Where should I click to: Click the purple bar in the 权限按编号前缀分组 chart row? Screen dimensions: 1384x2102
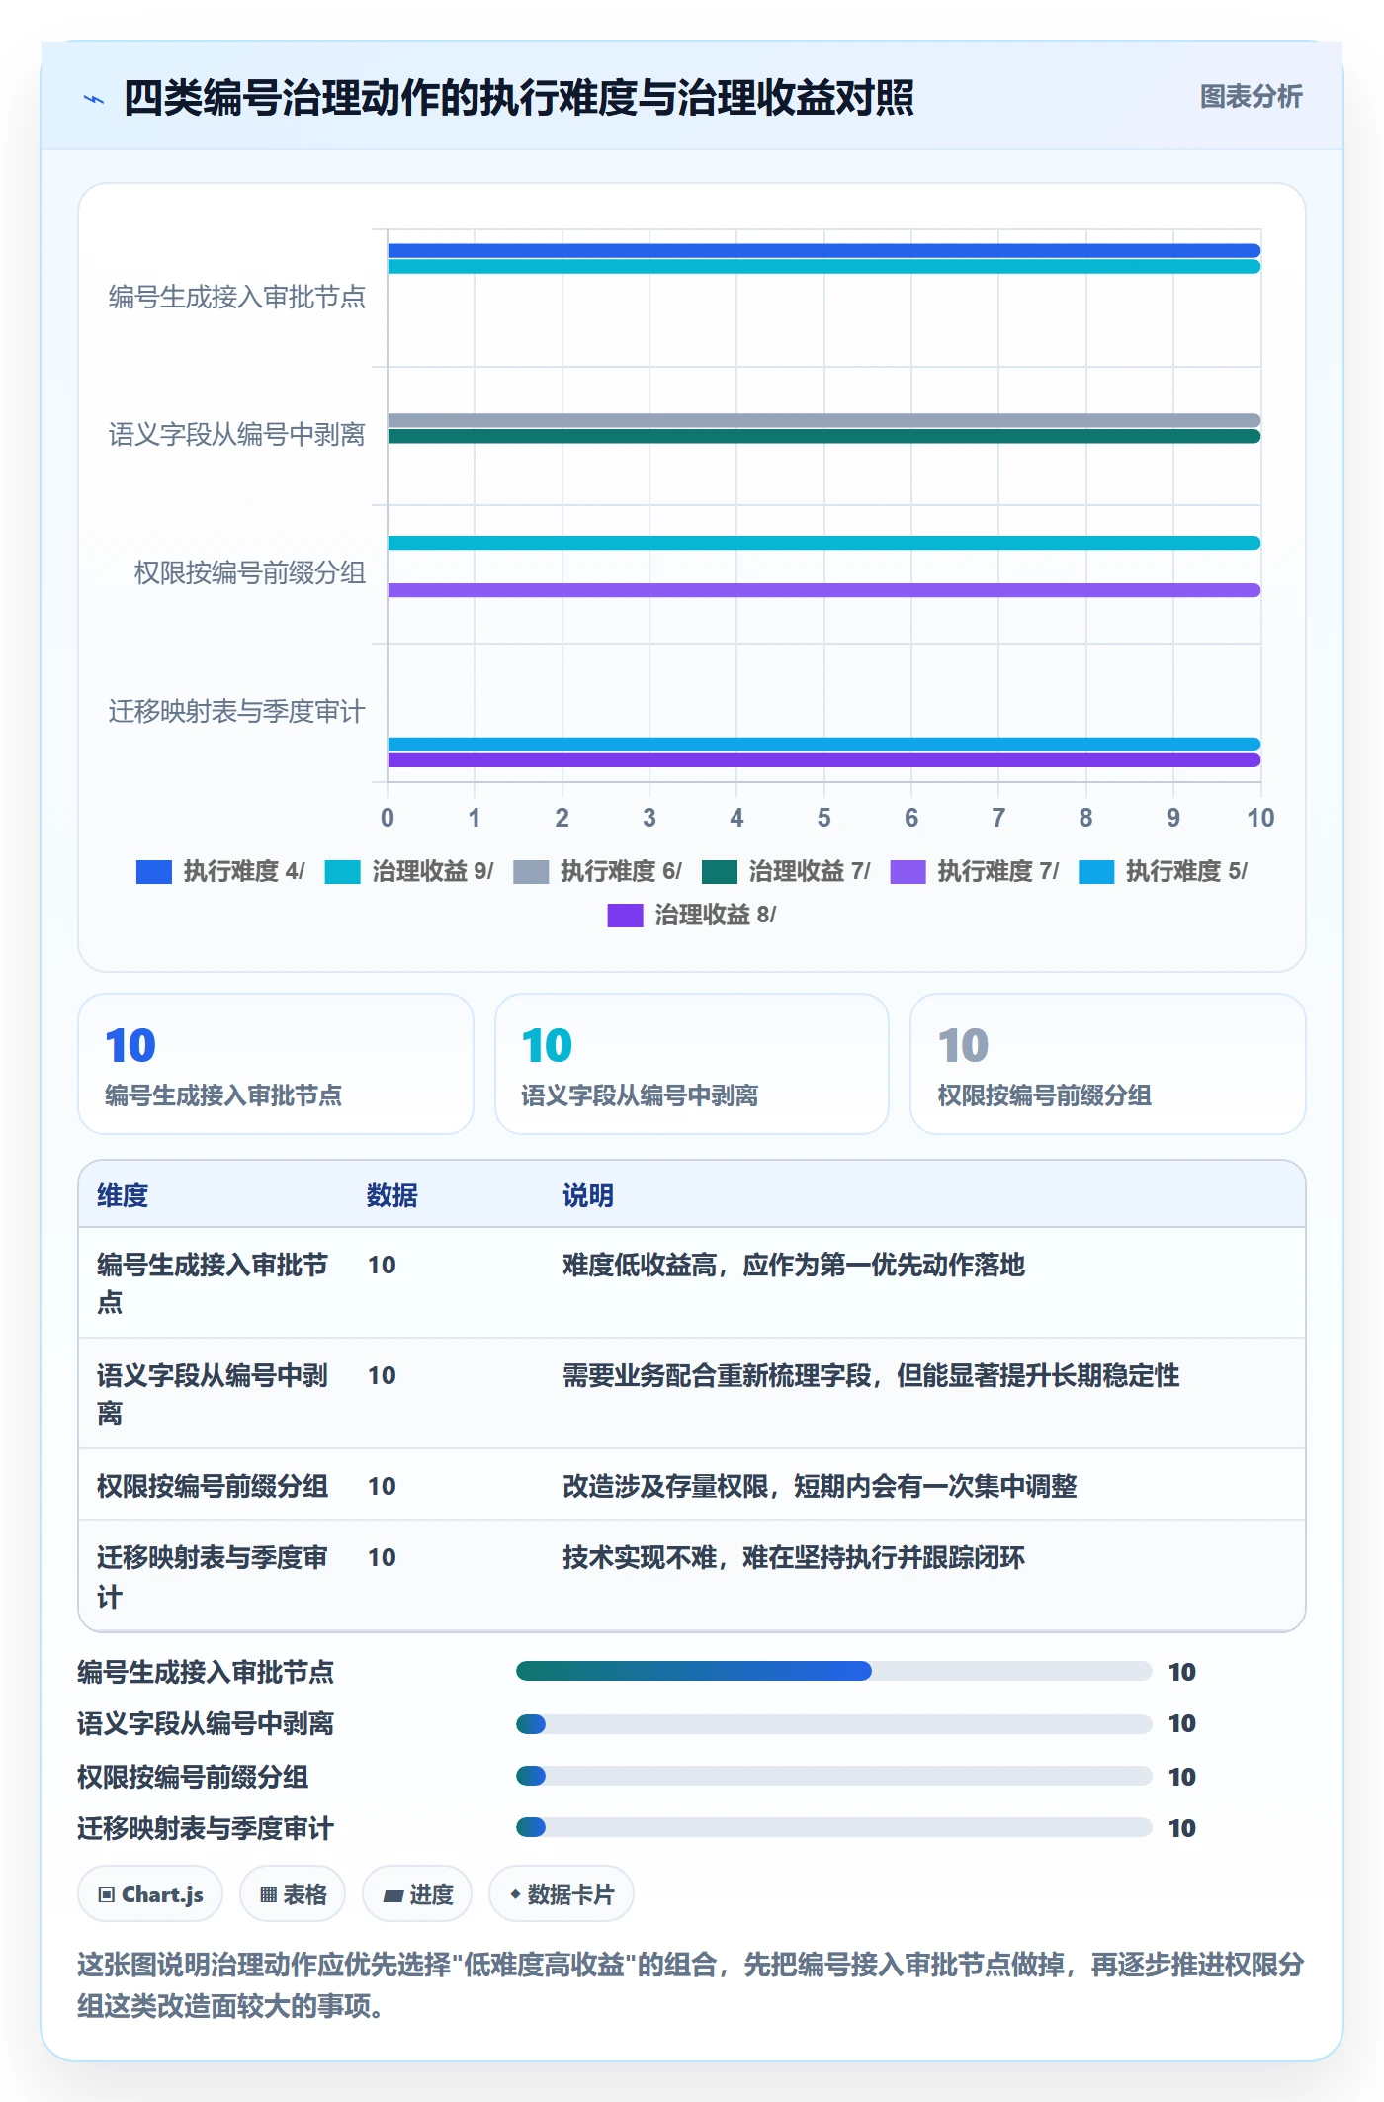824,590
